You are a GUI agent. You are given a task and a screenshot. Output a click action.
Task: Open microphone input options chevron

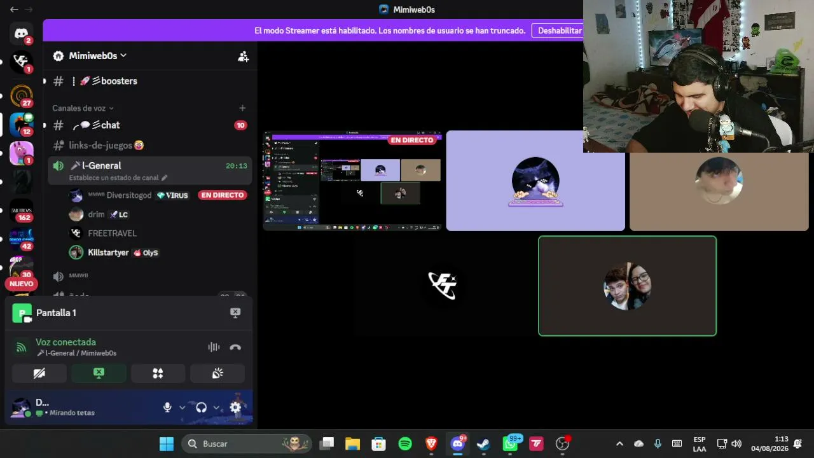[183, 407]
